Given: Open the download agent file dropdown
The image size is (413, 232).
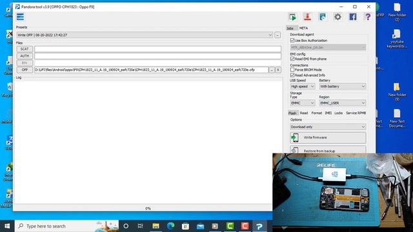Looking at the screenshot, I should (x=328, y=47).
